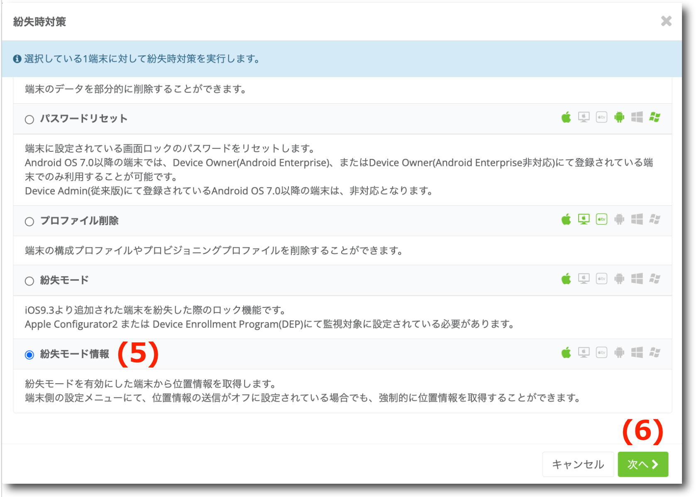Select the パスワードリセット radio option
The width and height of the screenshot is (699, 497).
coord(29,119)
